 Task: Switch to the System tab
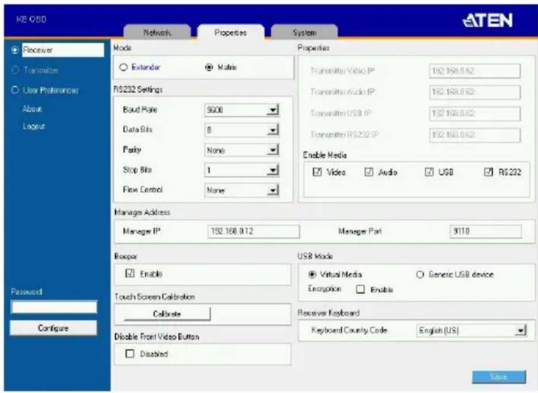pyautogui.click(x=304, y=32)
